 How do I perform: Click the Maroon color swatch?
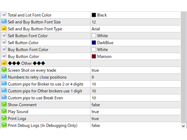pyautogui.click(x=94, y=56)
